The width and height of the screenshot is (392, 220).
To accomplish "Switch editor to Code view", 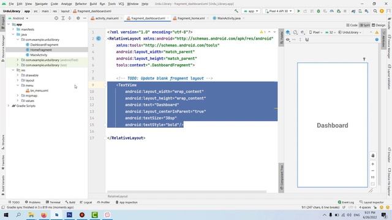I will pyautogui.click(x=352, y=25).
